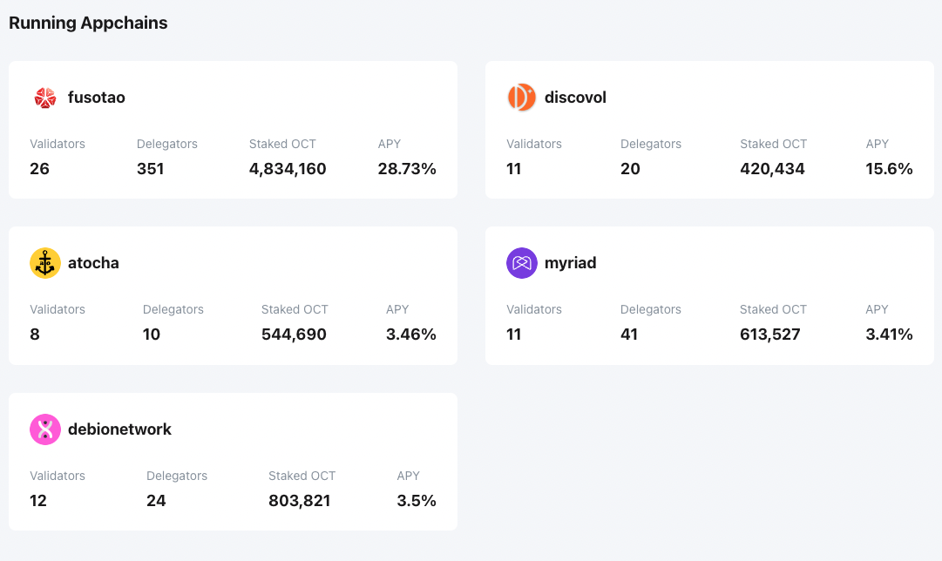
Task: Click discovol staked OCT value 420,434
Action: (772, 169)
